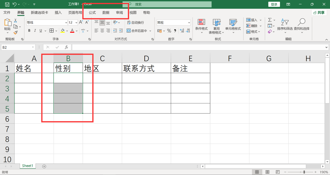Decrease decimal places
The image size is (330, 175).
coord(188,31)
